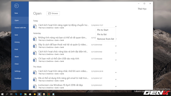Image resolution: width=171 pixels, height=96 pixels.
Task: Open document 'Cách kích hoạt chức năng bảo vệ ảnh đại diện trê...'
Action: (x=63, y=51)
